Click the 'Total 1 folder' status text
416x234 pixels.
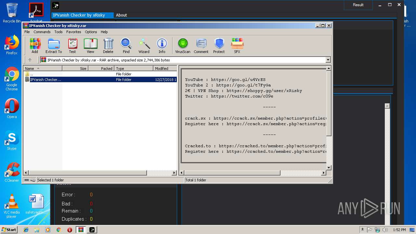(196, 180)
